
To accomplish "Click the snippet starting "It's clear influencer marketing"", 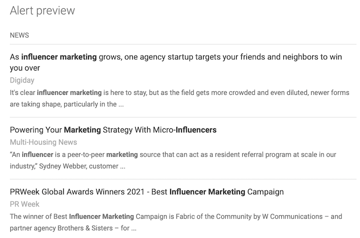I will click(x=179, y=98).
